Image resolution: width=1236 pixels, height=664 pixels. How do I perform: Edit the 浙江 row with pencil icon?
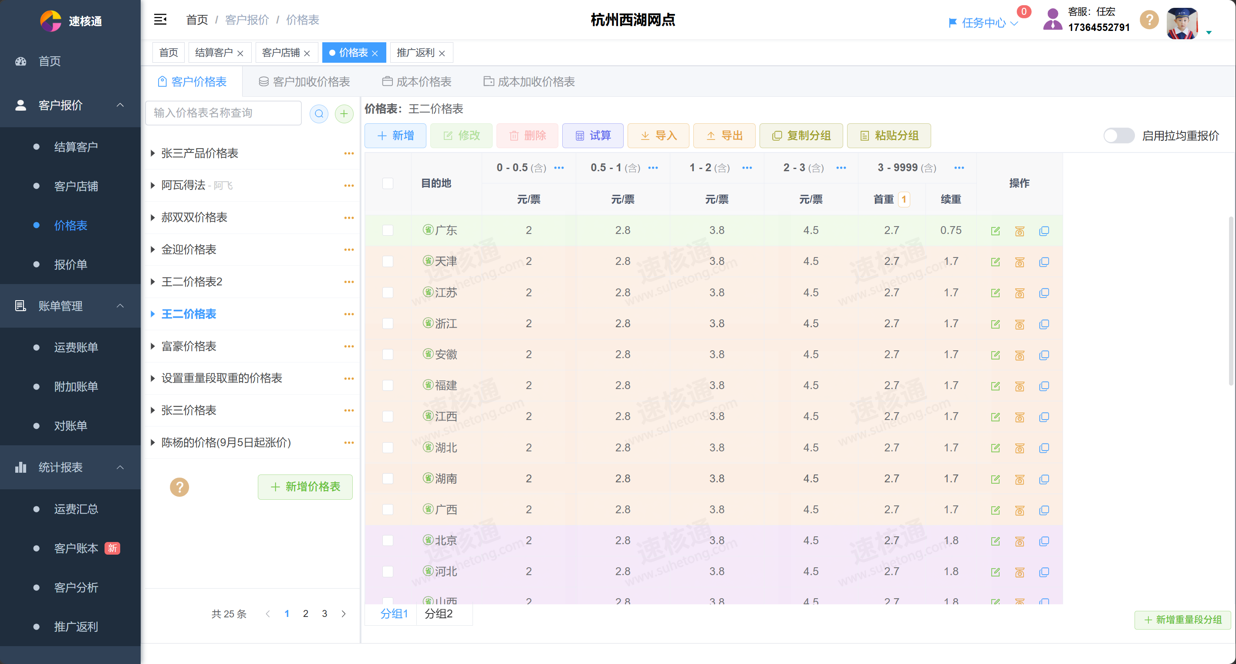[996, 324]
